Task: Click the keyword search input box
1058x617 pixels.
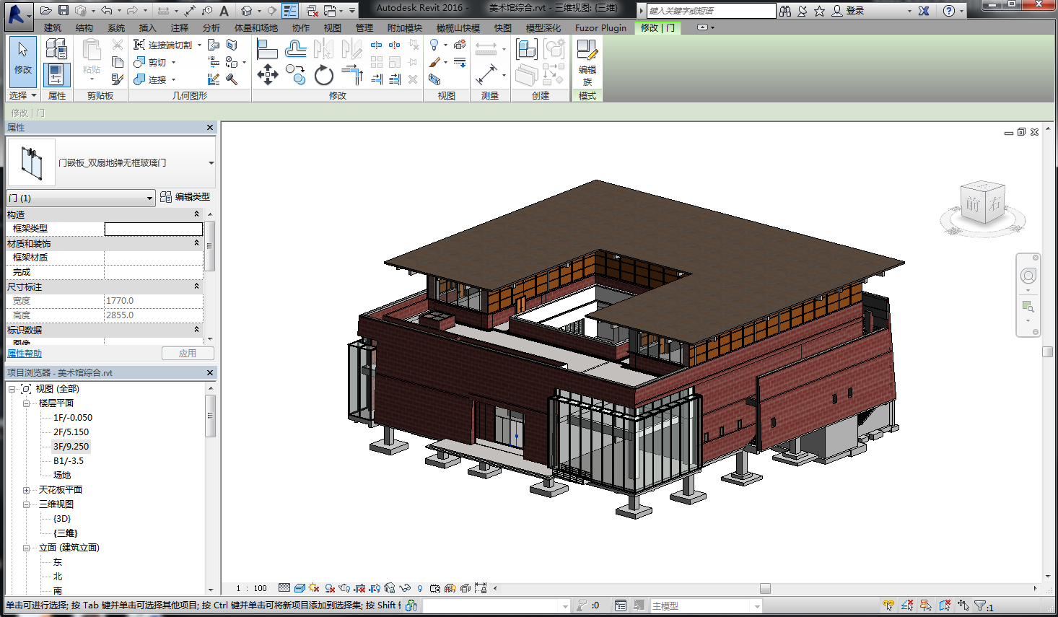Action: pyautogui.click(x=711, y=11)
